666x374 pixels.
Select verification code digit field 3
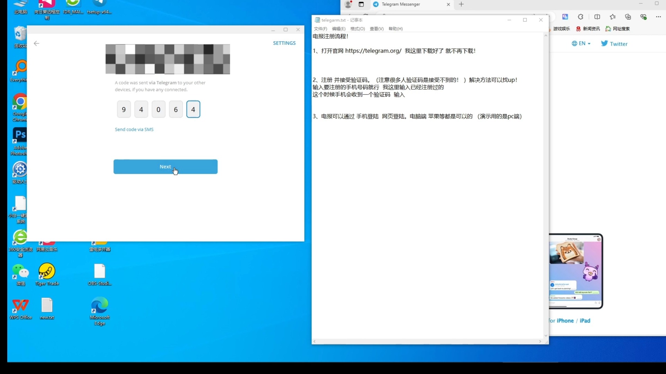(158, 109)
